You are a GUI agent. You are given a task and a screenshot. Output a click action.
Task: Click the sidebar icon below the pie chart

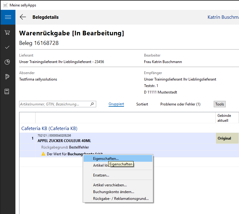7,77
